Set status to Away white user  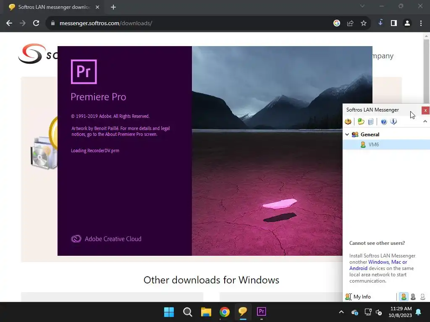pos(422,297)
